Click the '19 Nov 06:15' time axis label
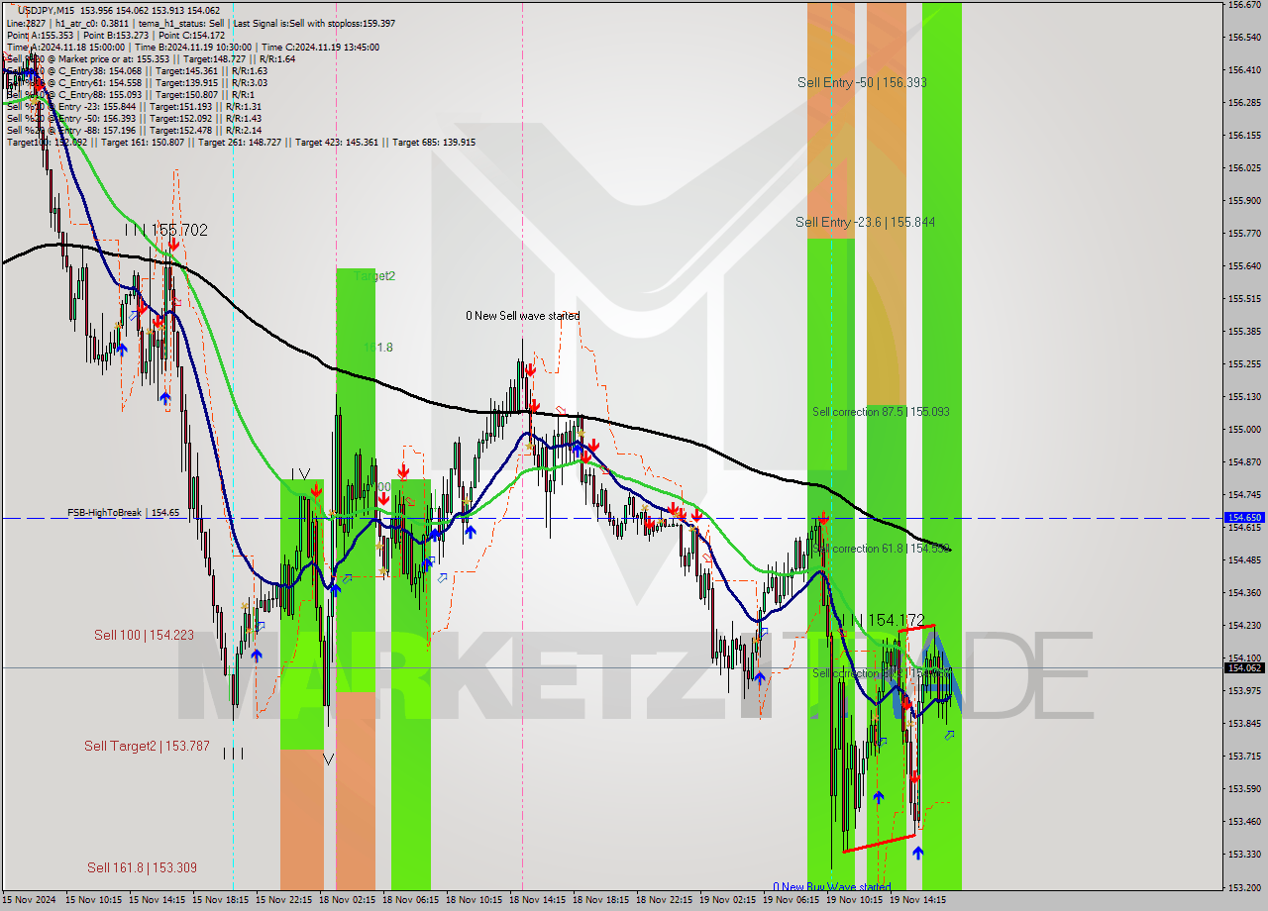Image resolution: width=1268 pixels, height=911 pixels. tap(792, 900)
